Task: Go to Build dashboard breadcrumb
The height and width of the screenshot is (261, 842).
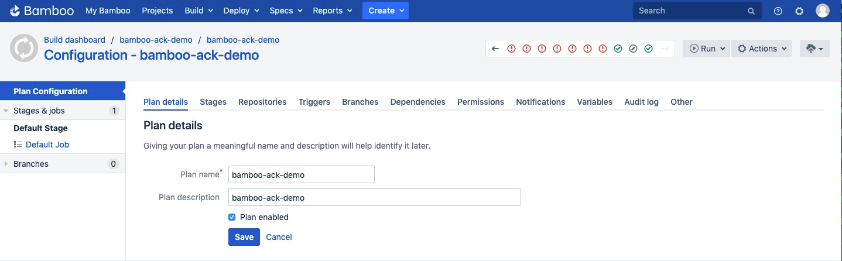Action: pos(74,40)
